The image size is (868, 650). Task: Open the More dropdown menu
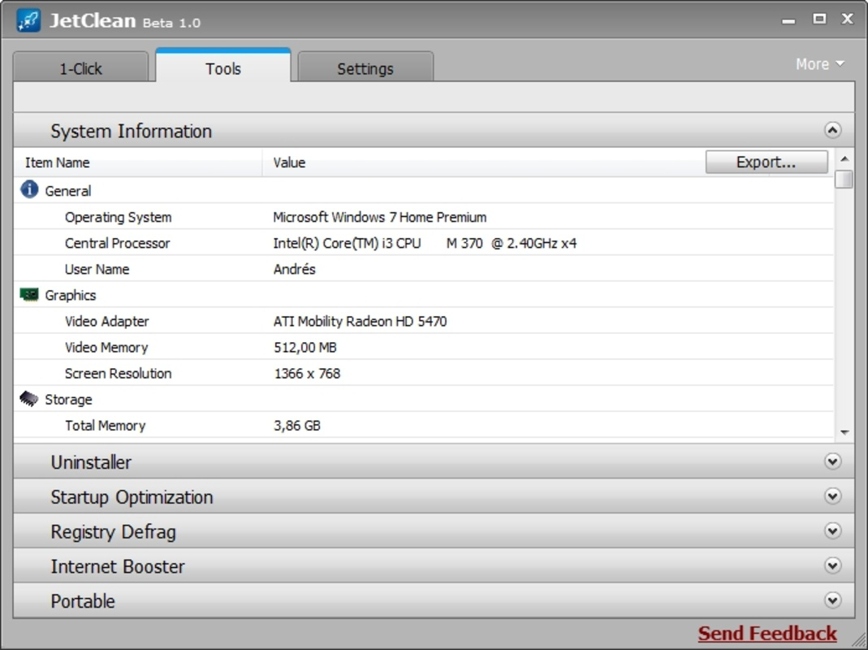pyautogui.click(x=820, y=64)
